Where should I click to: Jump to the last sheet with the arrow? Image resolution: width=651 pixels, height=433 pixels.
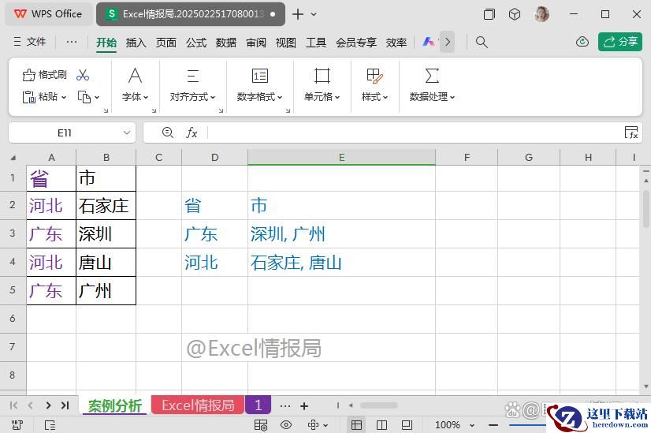(65, 405)
